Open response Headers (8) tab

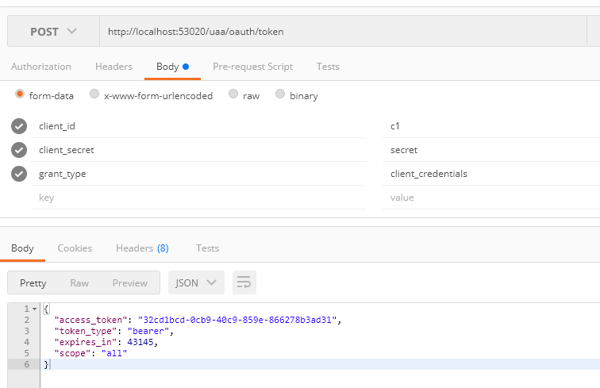(142, 248)
